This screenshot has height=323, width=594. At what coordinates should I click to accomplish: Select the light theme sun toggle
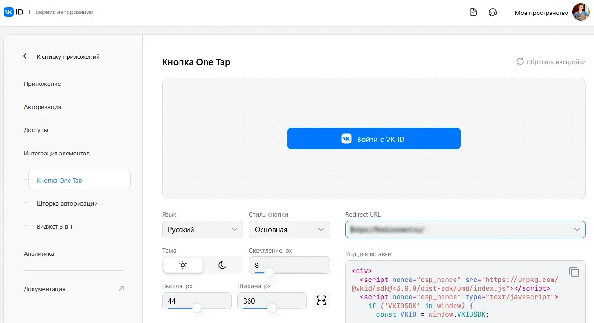tap(183, 265)
